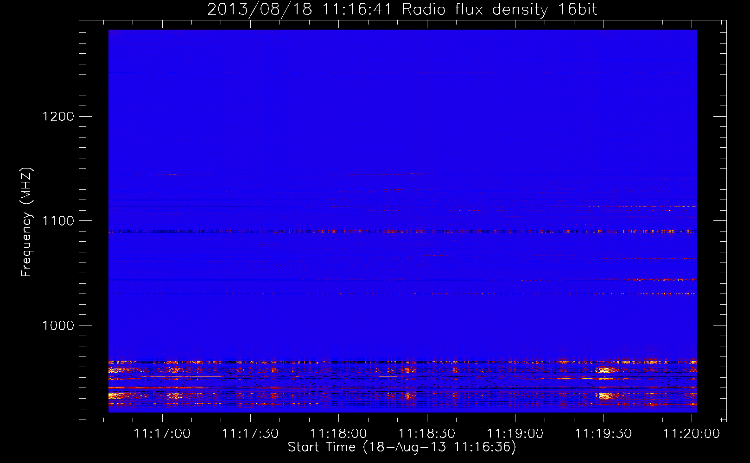Click the plot title '2013/08/18 11:16:41 Radio flux density 16bit'
Viewport: 750px width, 463px height.
[x=402, y=9]
